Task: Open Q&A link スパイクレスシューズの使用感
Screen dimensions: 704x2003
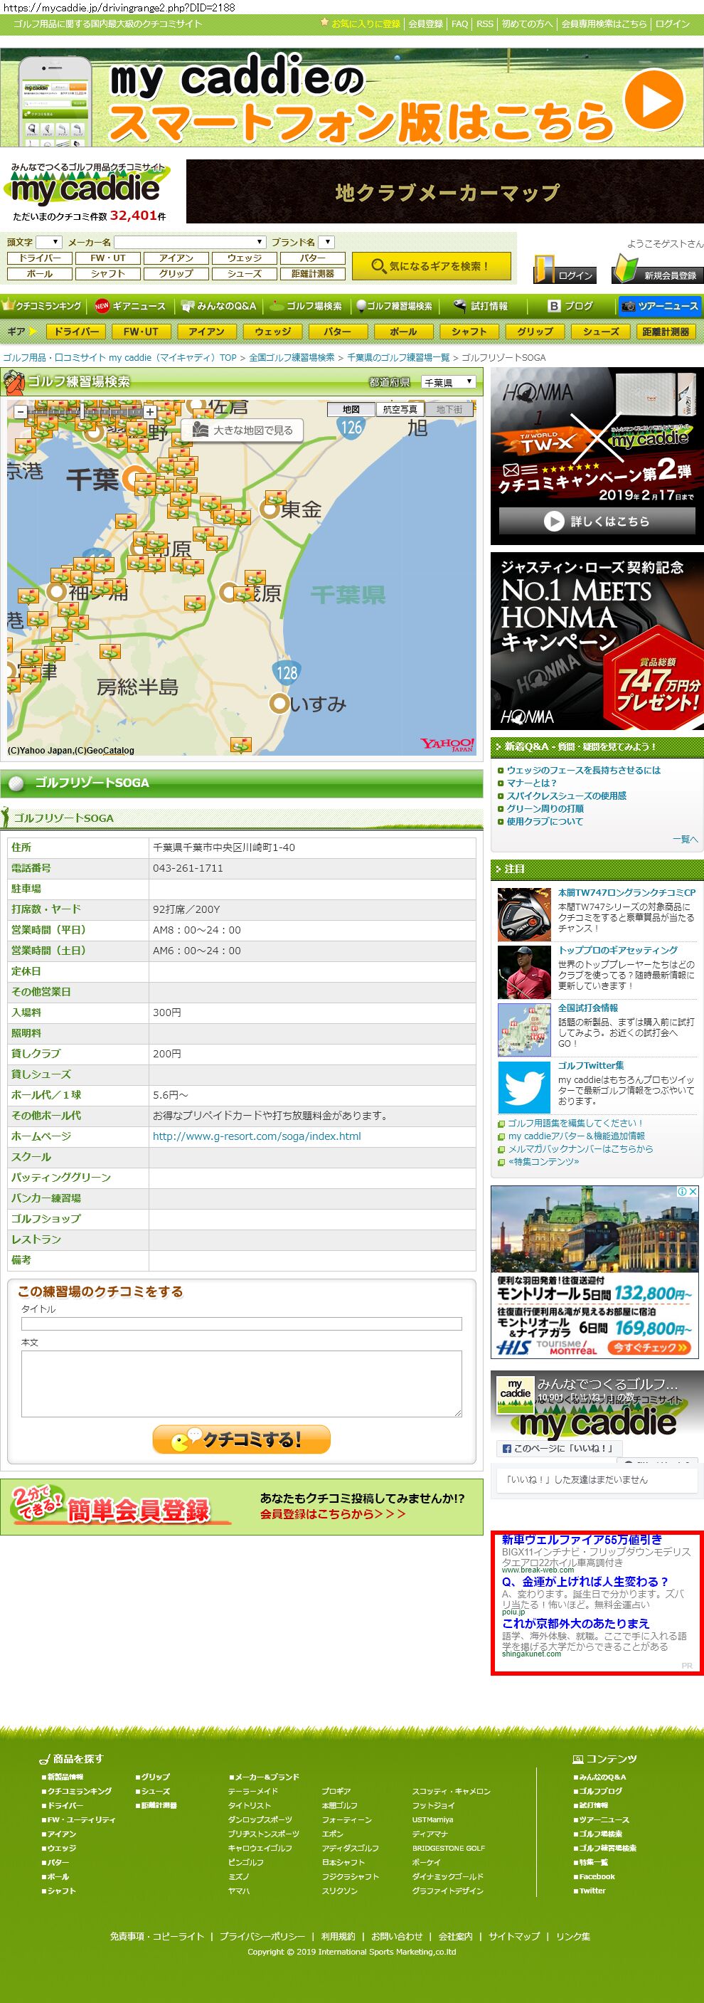Action: coord(567,796)
